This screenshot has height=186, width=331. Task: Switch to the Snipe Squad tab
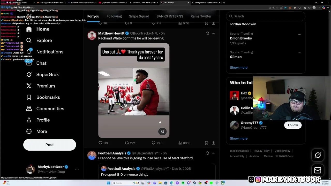pos(139,16)
